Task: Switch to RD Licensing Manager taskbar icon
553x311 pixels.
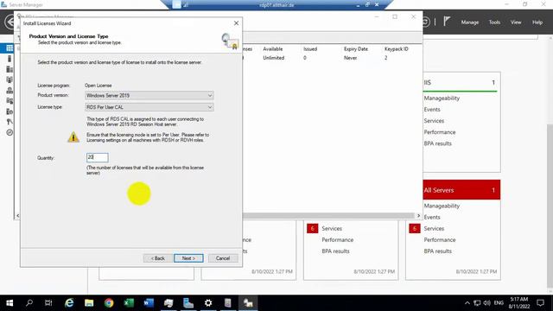Action: (x=248, y=303)
